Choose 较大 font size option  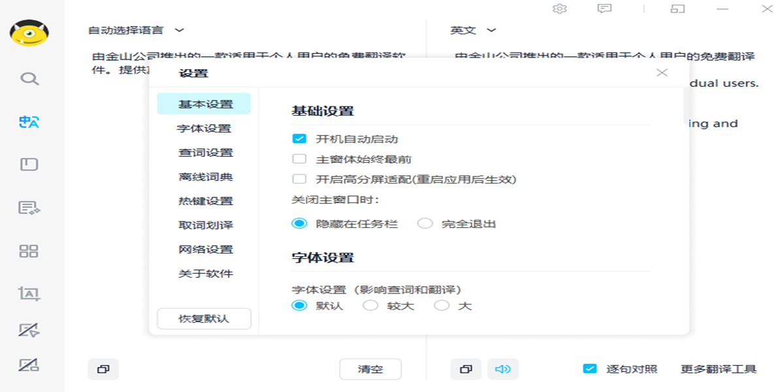tap(370, 306)
